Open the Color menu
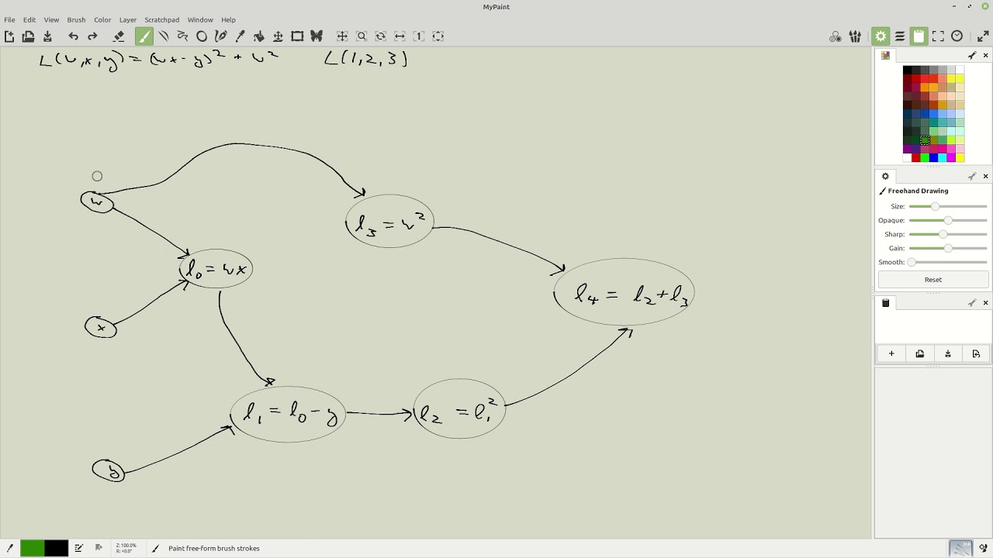Image resolution: width=993 pixels, height=558 pixels. coord(102,19)
